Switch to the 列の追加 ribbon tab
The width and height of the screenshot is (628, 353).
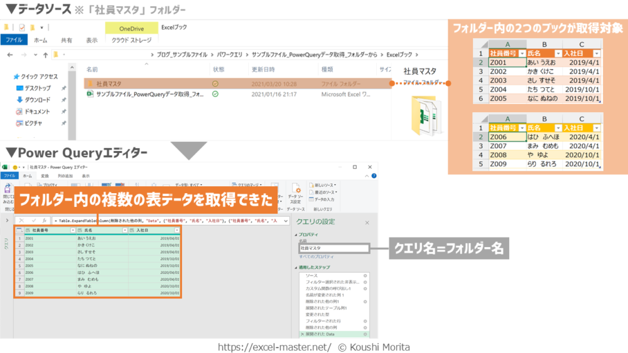point(65,176)
